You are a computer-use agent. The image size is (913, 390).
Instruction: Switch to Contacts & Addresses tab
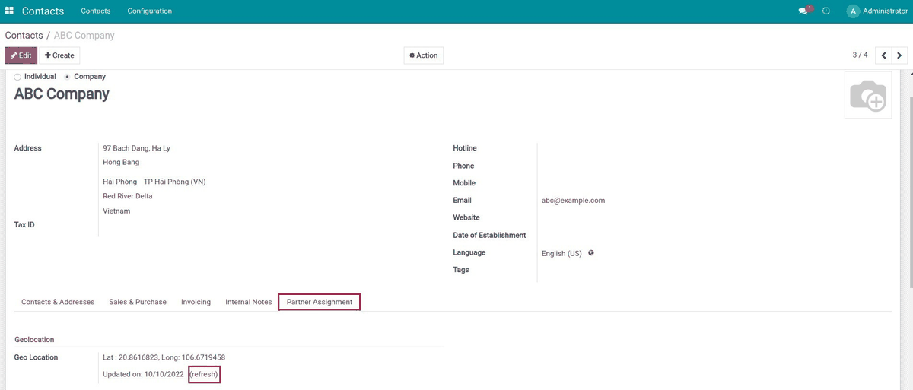tap(58, 302)
